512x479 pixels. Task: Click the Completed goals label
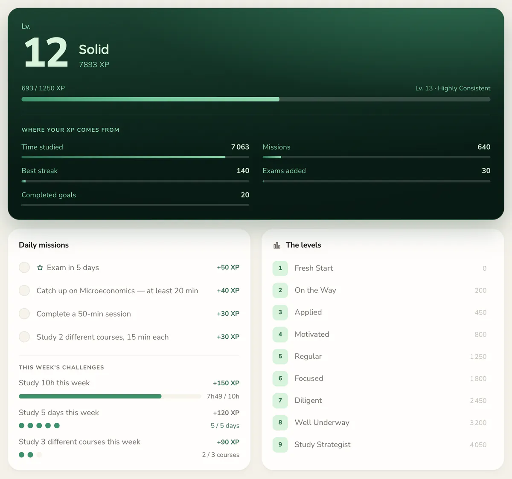point(49,195)
